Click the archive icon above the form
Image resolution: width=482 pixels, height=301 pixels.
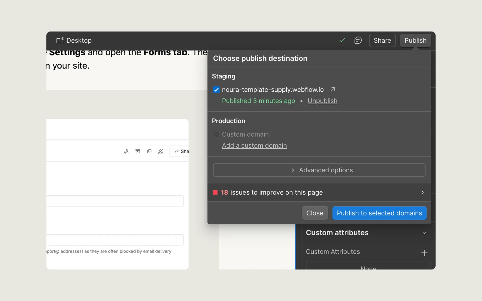(138, 151)
